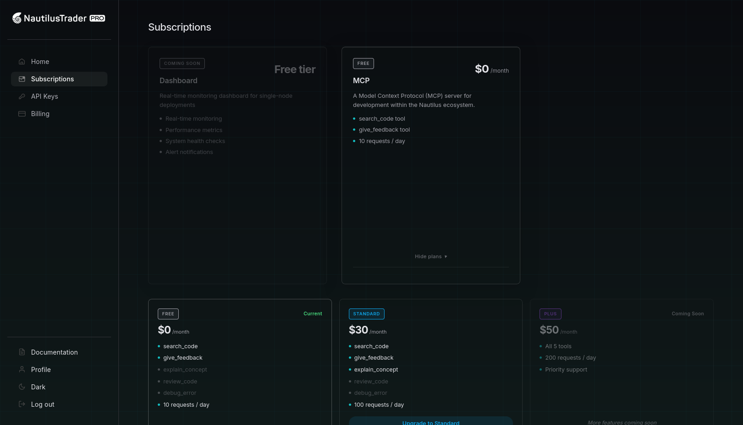Click the Documentation page icon
The width and height of the screenshot is (743, 425).
22,352
